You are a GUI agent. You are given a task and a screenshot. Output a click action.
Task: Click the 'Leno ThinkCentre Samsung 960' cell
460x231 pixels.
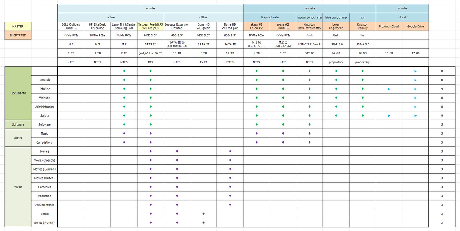[x=124, y=26]
